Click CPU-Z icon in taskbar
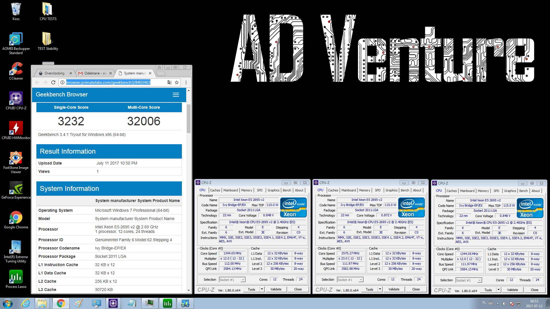Image resolution: width=550 pixels, height=309 pixels. tap(113, 303)
